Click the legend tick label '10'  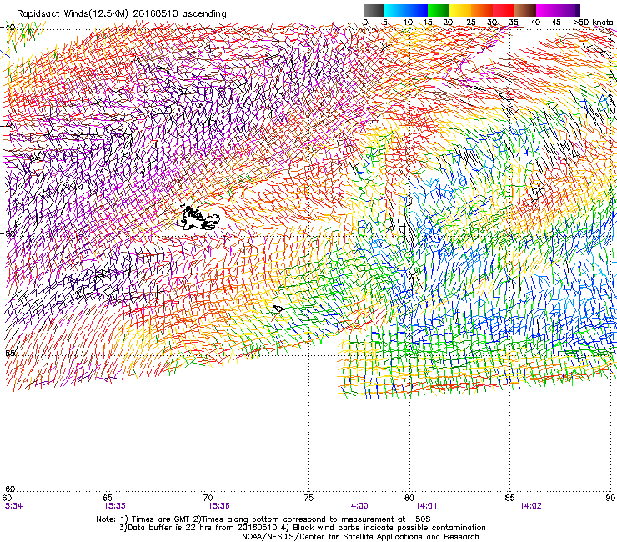tap(408, 23)
